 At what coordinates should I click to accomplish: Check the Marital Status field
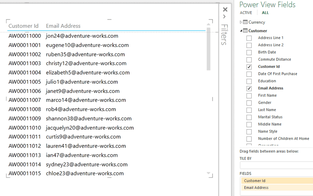(x=249, y=117)
